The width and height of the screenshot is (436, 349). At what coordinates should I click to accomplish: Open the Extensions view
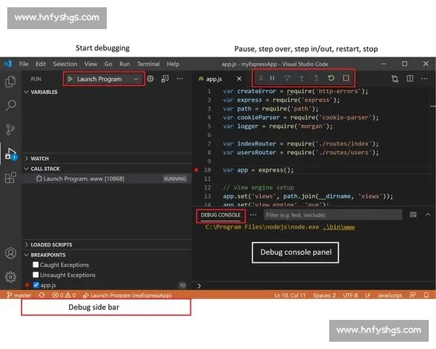tap(11, 177)
